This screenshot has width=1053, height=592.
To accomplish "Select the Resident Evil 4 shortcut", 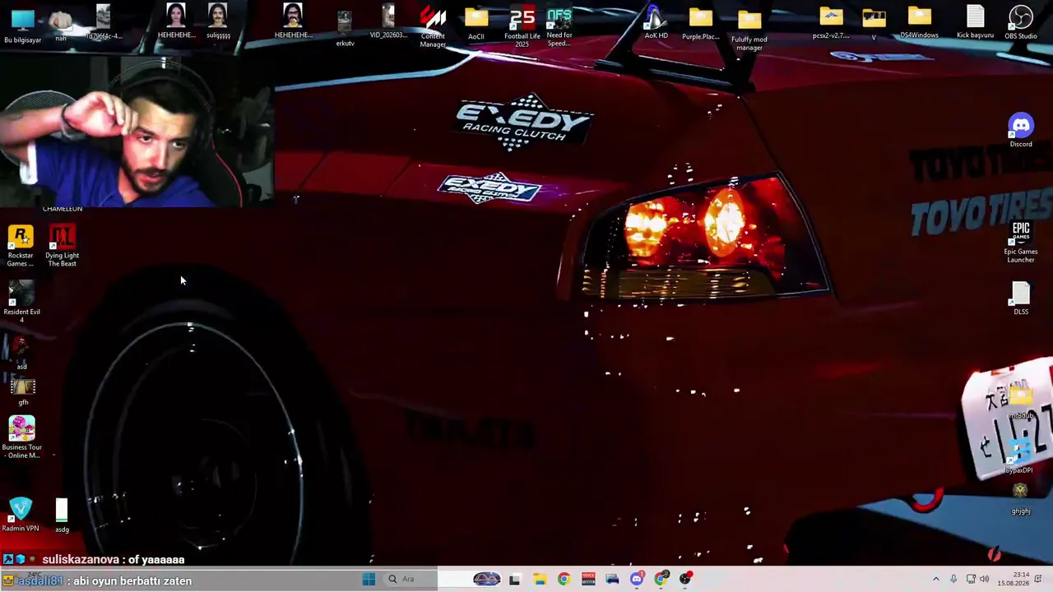I will tap(22, 302).
